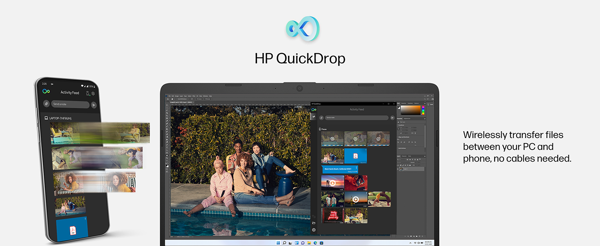The width and height of the screenshot is (600, 246).
Task: Open the Black Sands Beach, California note
Action: [x=340, y=169]
